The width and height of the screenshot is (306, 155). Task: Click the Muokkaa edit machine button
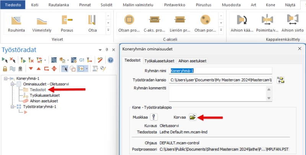[154, 117]
